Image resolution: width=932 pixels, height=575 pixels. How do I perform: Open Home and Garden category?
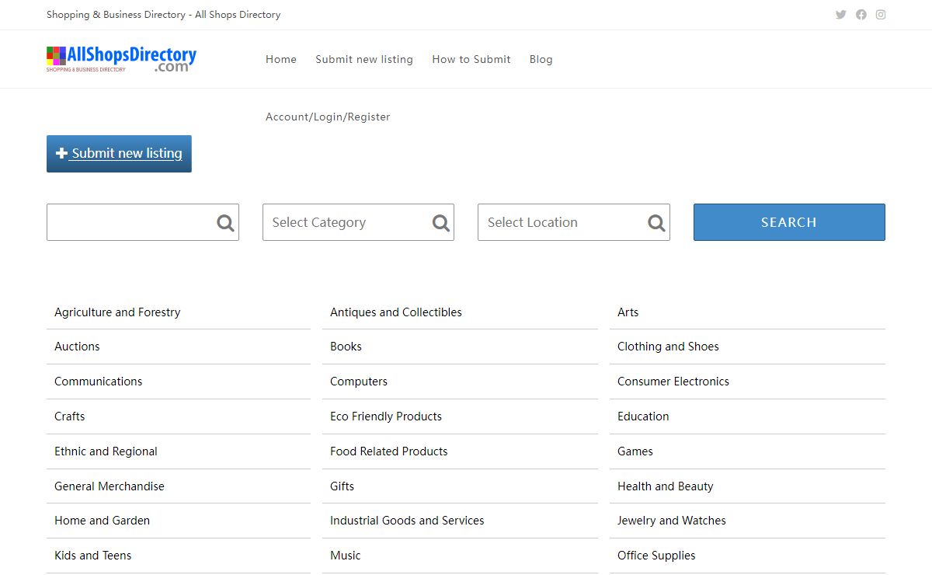(x=102, y=521)
